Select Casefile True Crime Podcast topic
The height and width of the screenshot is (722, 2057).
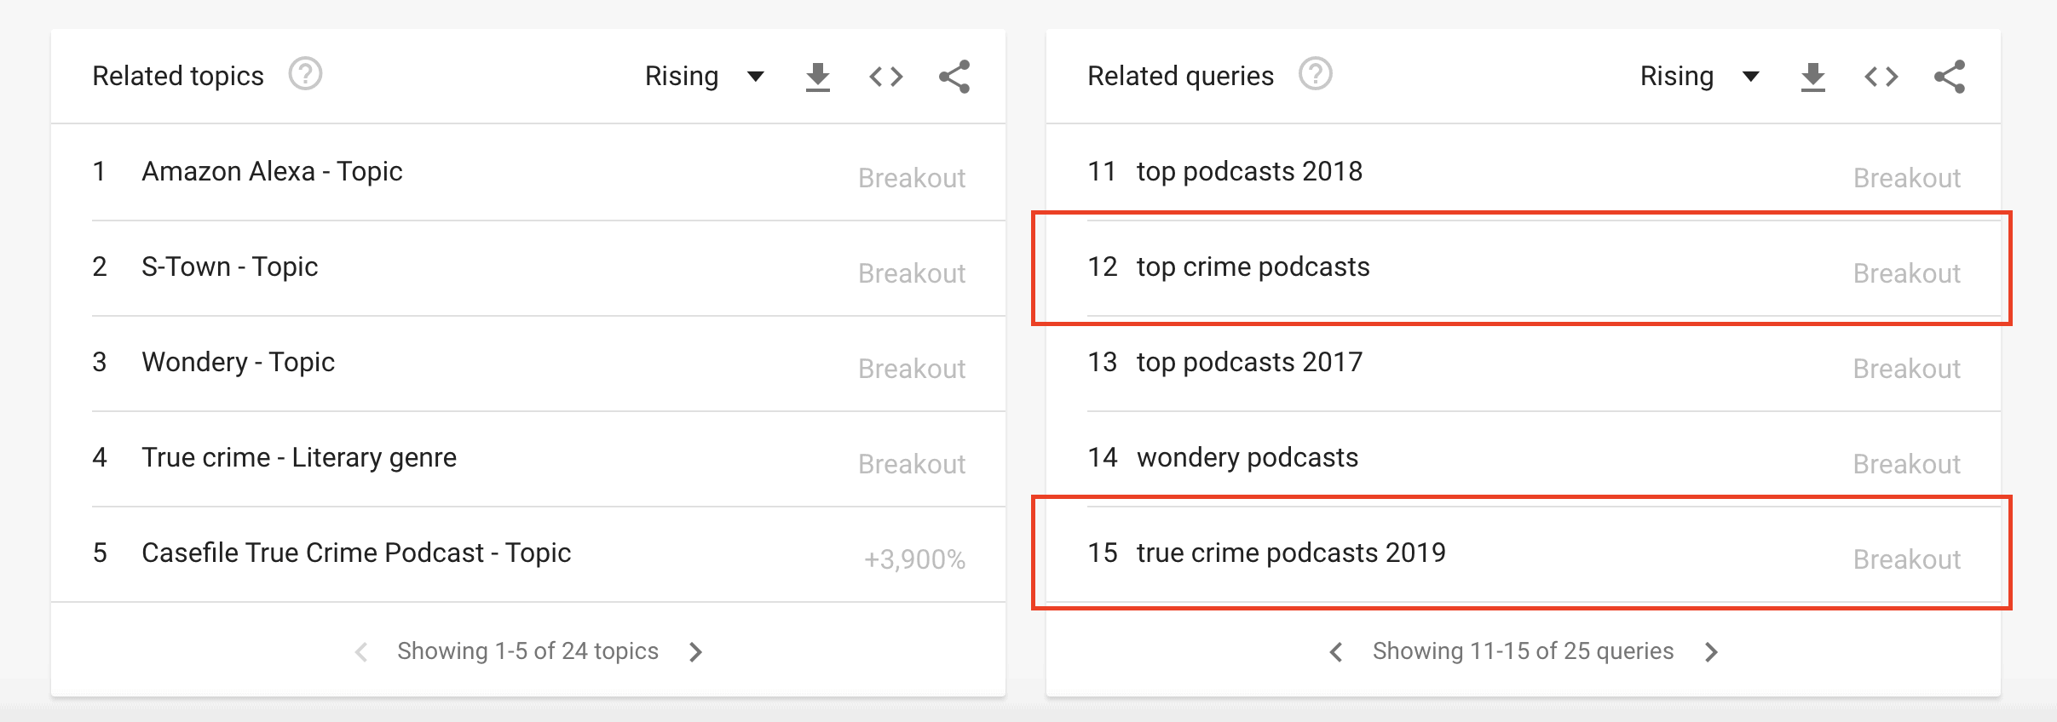(528, 554)
